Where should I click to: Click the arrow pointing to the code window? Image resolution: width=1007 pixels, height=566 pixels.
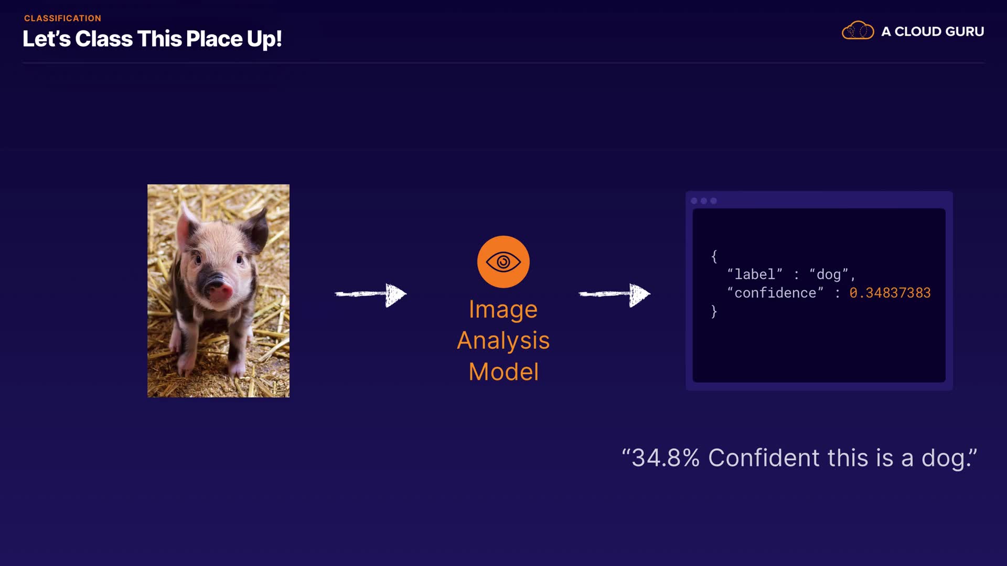614,295
